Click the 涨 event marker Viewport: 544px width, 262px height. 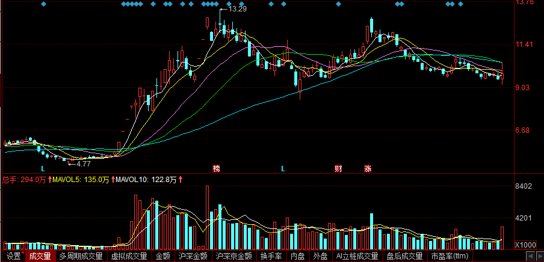368,169
